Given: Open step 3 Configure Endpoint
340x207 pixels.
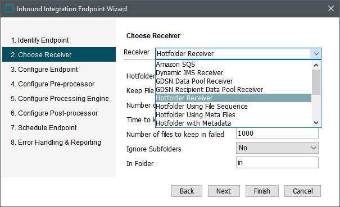Looking at the screenshot, I should [x=44, y=70].
